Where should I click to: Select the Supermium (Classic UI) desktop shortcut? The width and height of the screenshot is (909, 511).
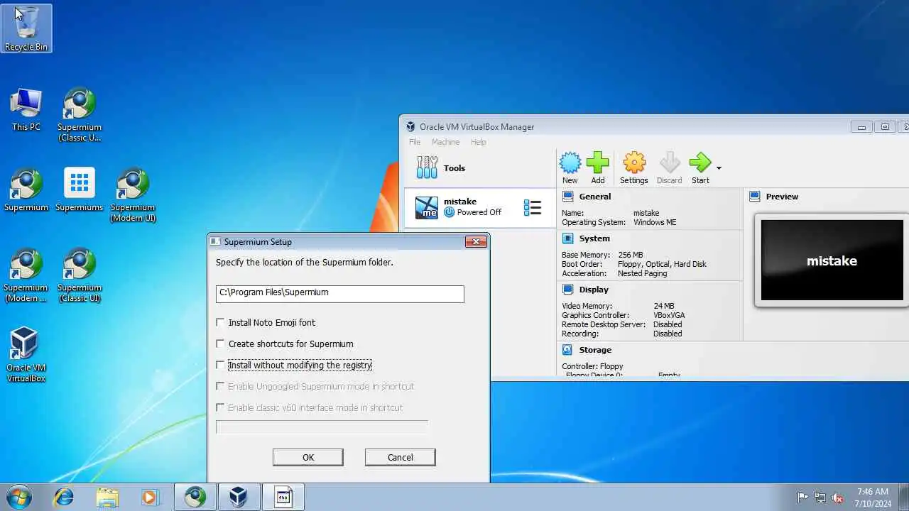point(80,275)
